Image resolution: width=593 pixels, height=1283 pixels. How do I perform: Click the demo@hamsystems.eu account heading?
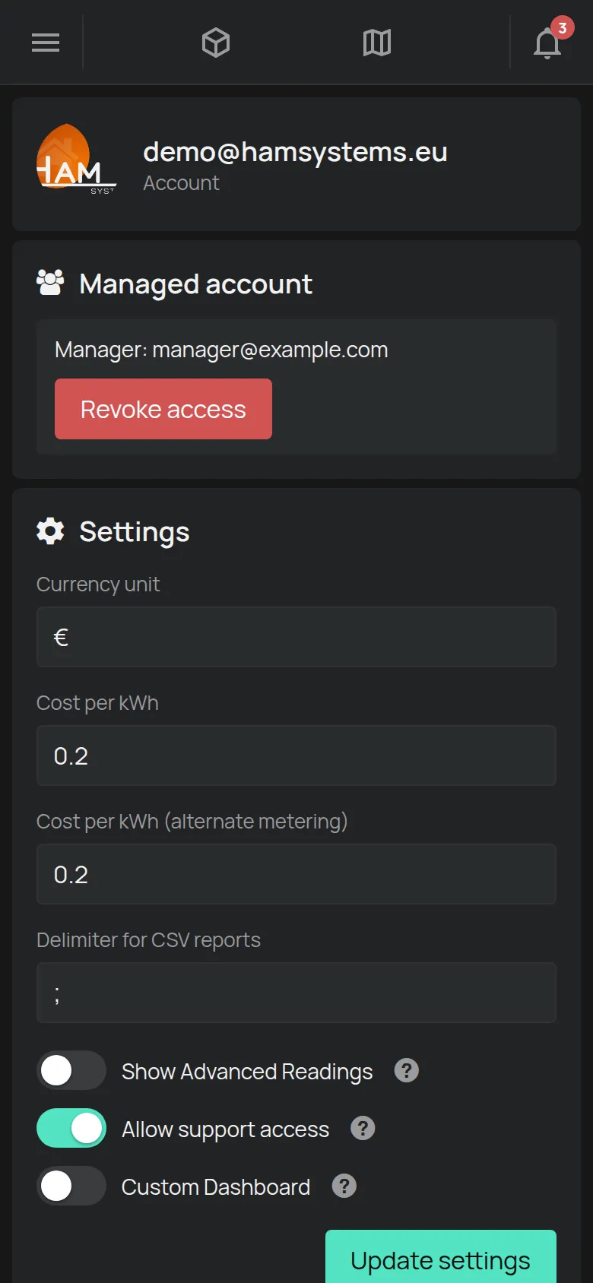point(295,152)
